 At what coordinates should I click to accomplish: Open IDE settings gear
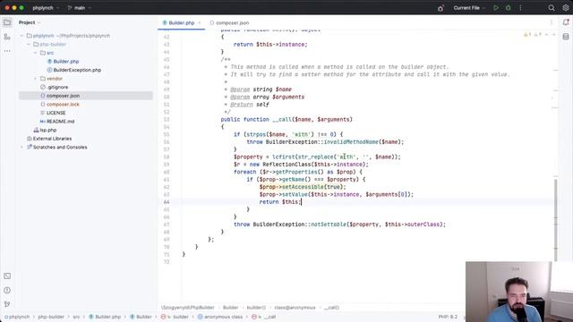(x=566, y=8)
